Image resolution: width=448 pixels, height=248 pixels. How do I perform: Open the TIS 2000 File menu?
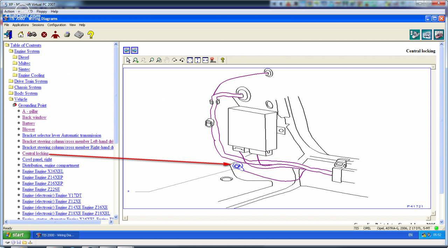tap(7, 25)
